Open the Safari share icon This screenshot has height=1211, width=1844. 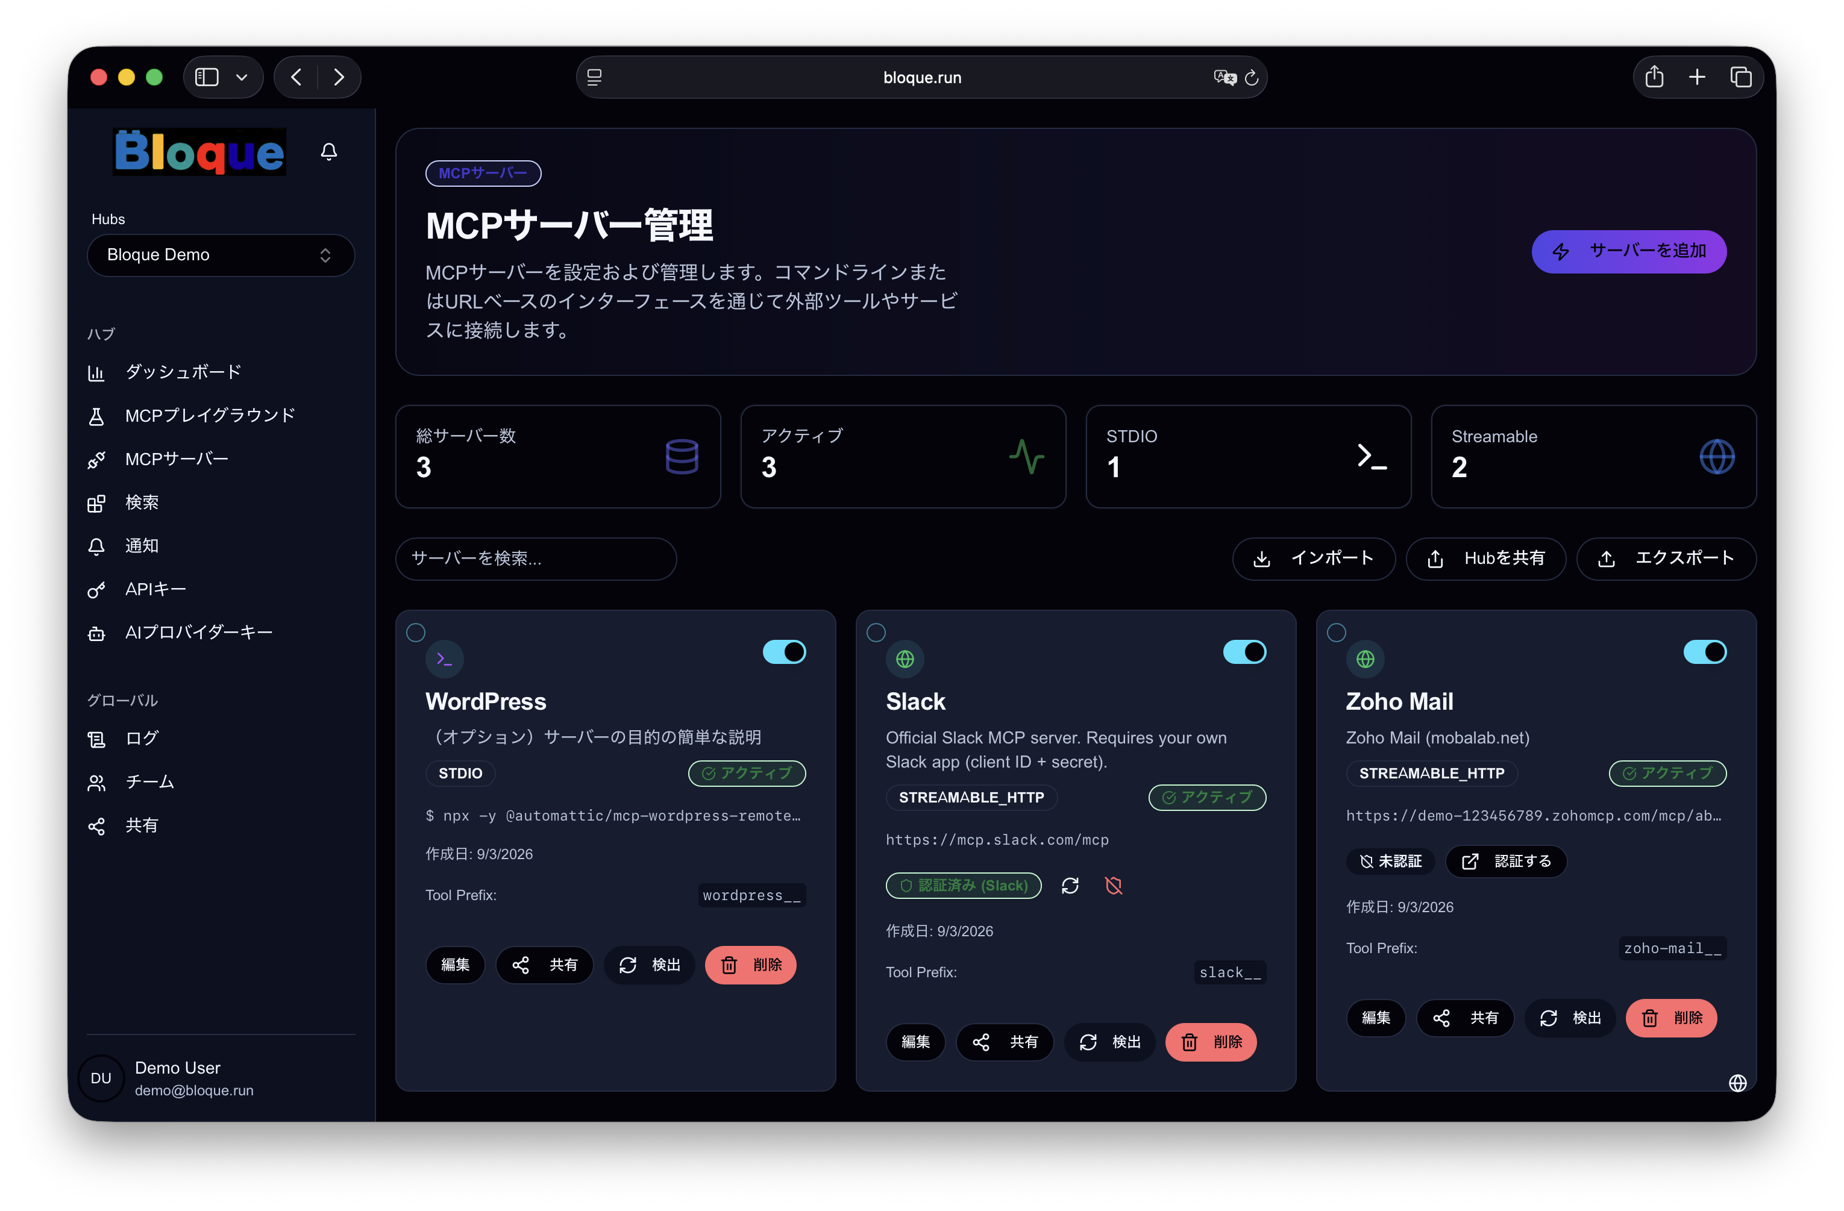(x=1654, y=77)
